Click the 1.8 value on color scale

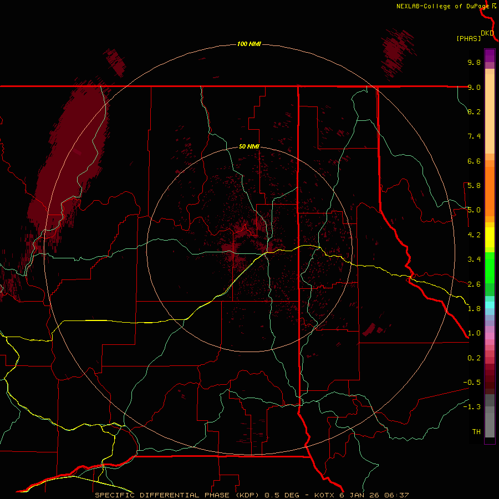pos(474,309)
